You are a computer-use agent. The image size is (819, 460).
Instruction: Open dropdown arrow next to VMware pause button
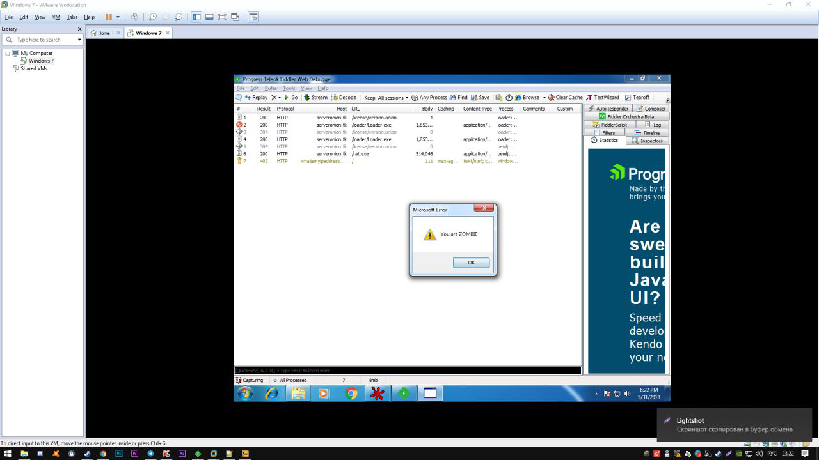coord(118,17)
